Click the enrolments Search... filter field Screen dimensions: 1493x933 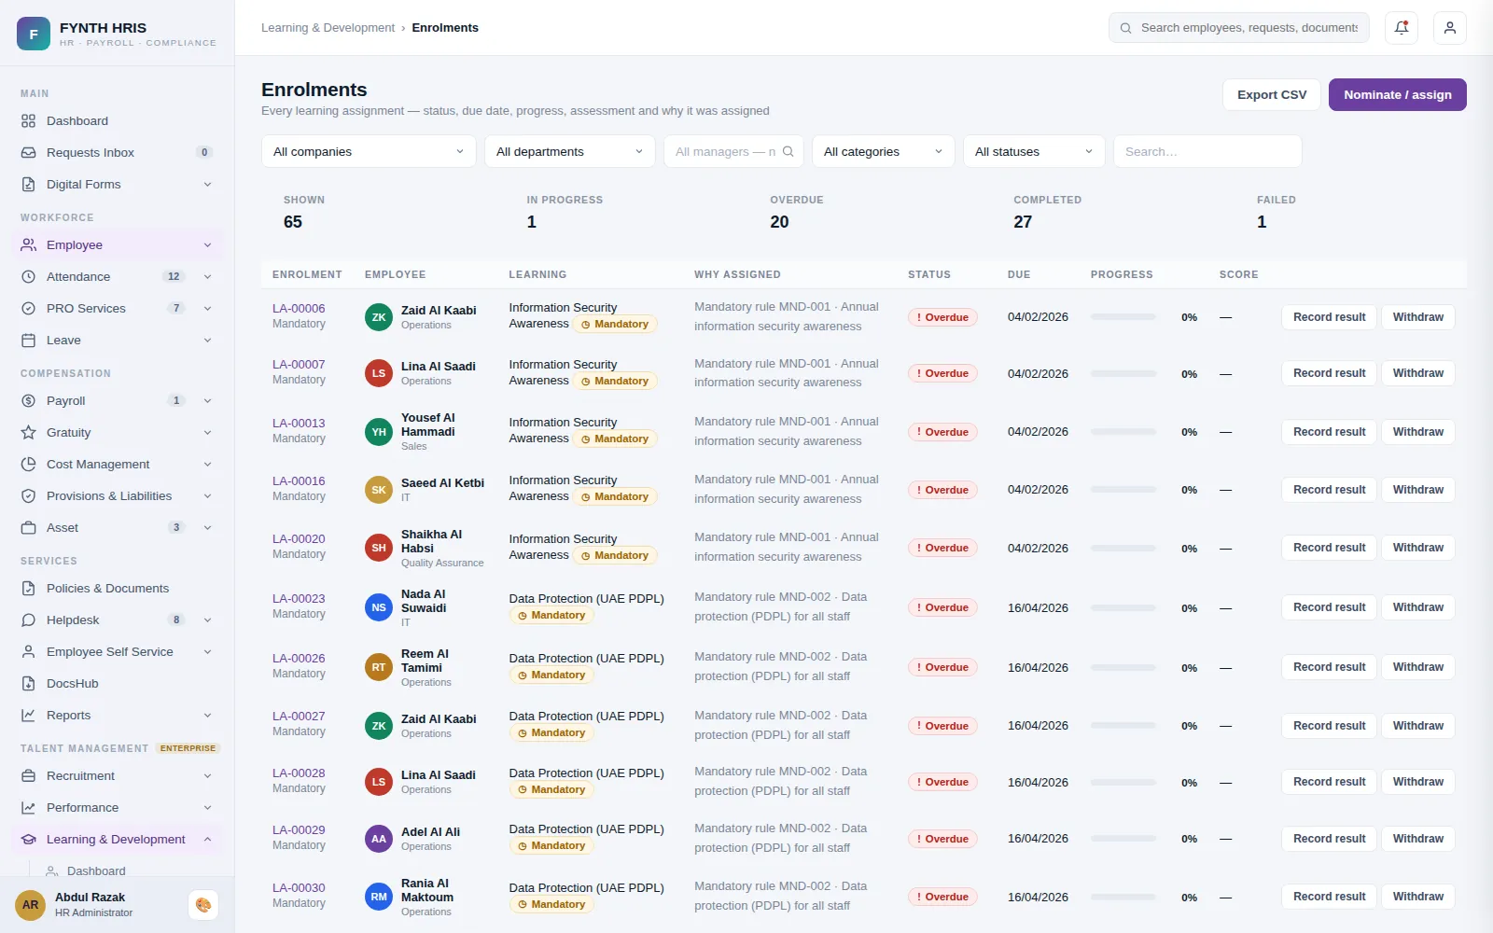(x=1207, y=151)
